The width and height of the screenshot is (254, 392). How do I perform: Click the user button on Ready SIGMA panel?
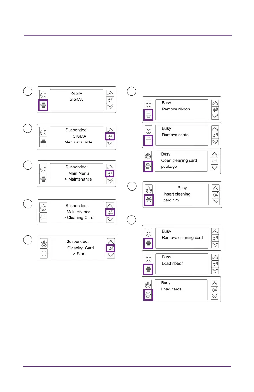click(43, 105)
